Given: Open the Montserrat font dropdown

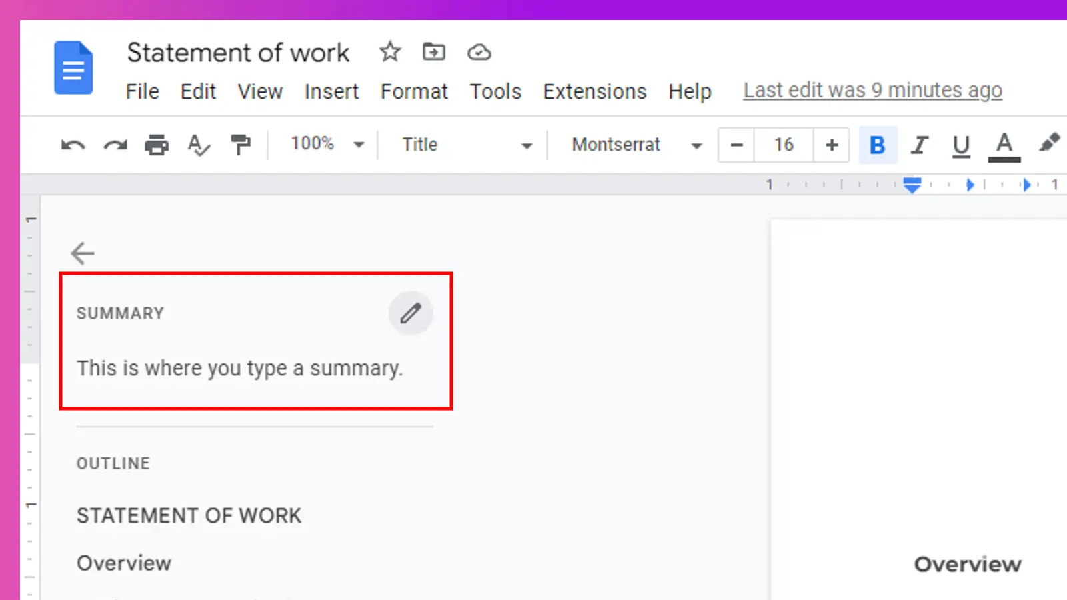Looking at the screenshot, I should coord(637,145).
